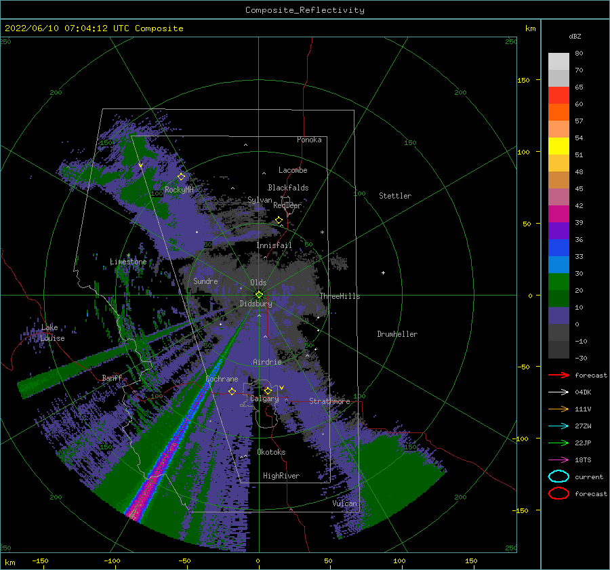Click the HighRiver city label
610x570 pixels.
(x=281, y=476)
